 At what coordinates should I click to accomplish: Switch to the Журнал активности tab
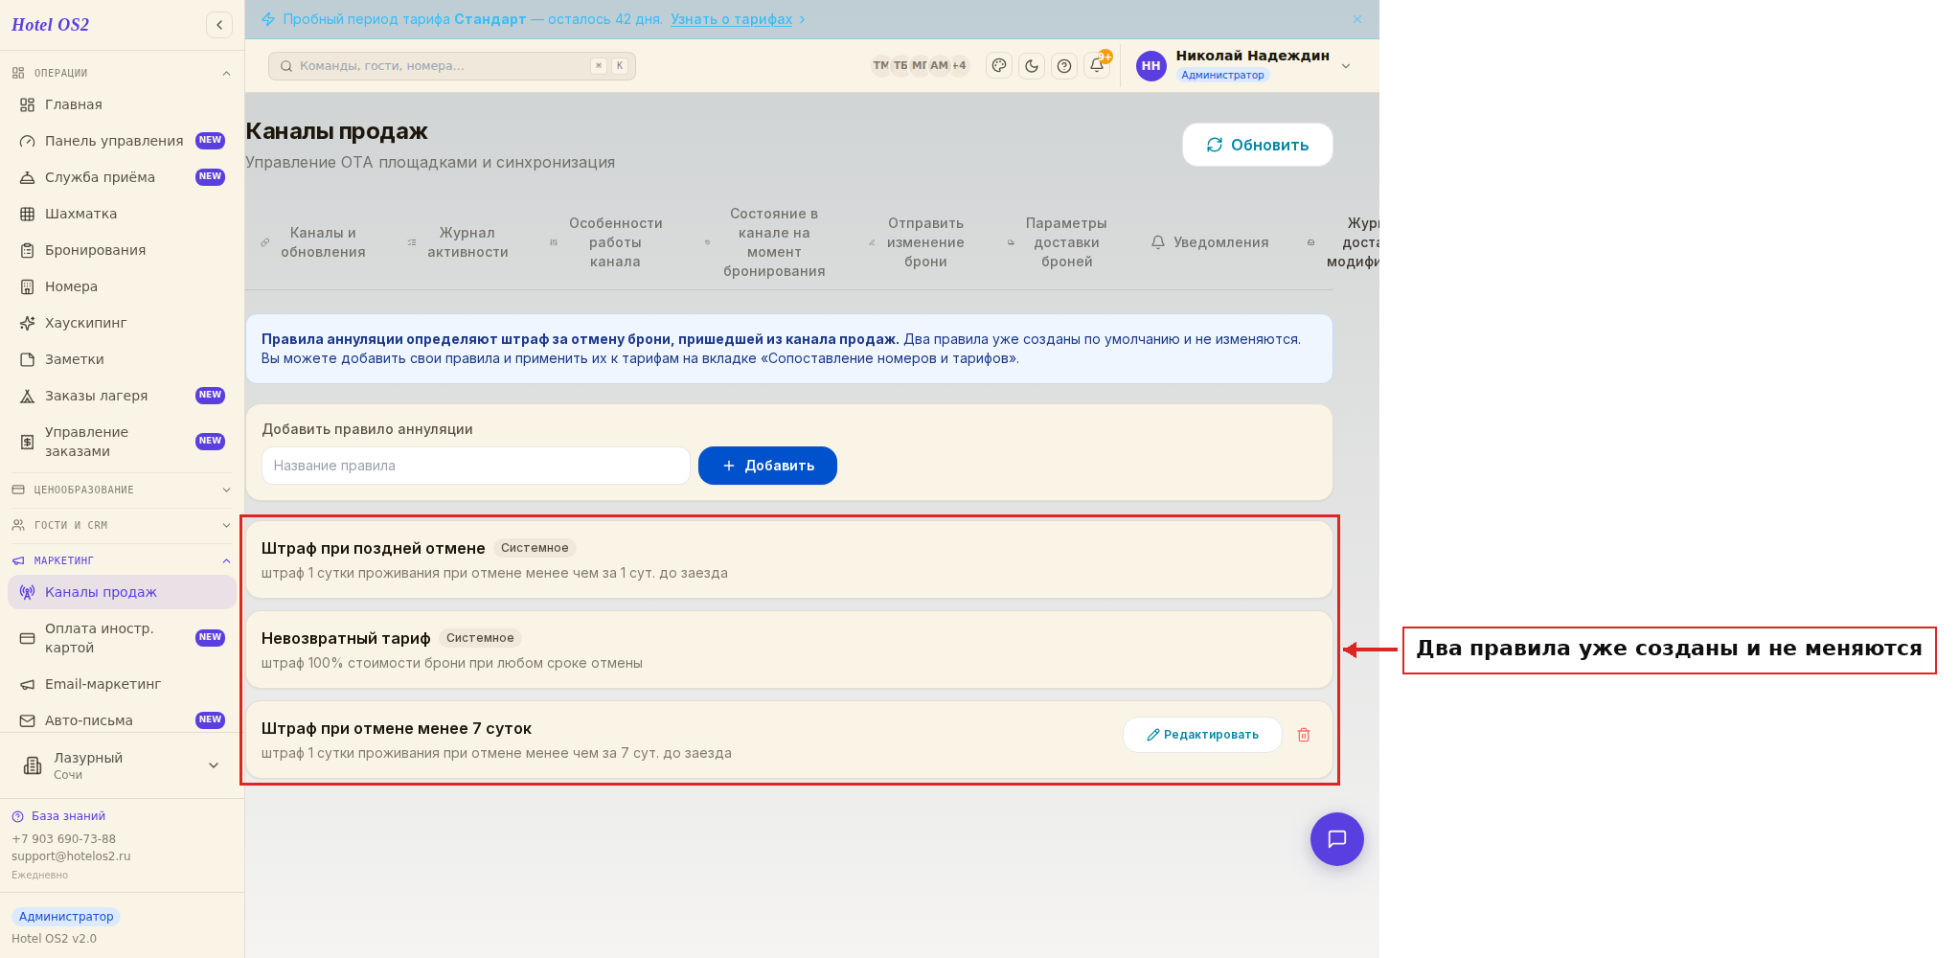(x=458, y=242)
